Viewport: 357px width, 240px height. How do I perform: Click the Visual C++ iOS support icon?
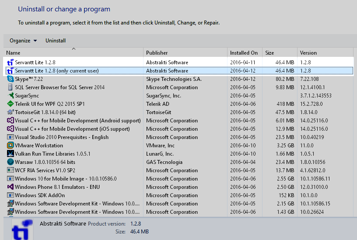[10, 129]
